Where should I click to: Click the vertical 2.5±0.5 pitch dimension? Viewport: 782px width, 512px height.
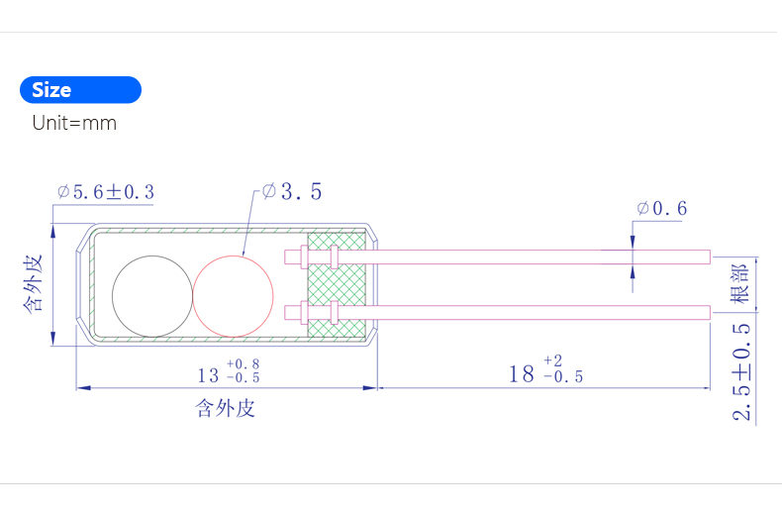click(741, 371)
